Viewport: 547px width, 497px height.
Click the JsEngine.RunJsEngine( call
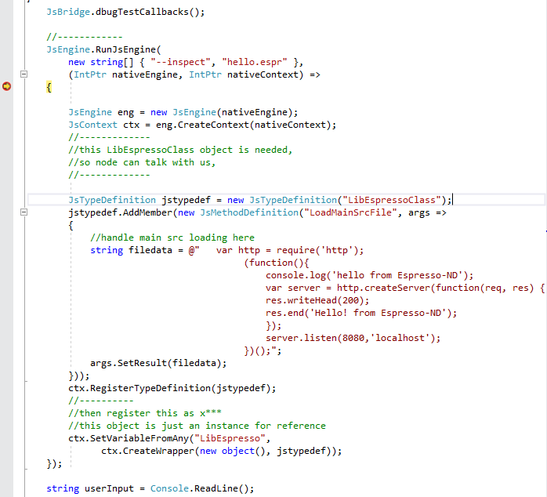coord(104,49)
